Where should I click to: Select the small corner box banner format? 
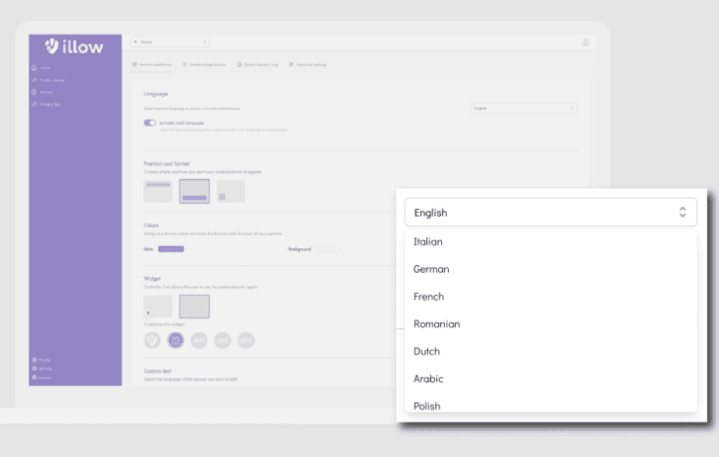pyautogui.click(x=229, y=191)
